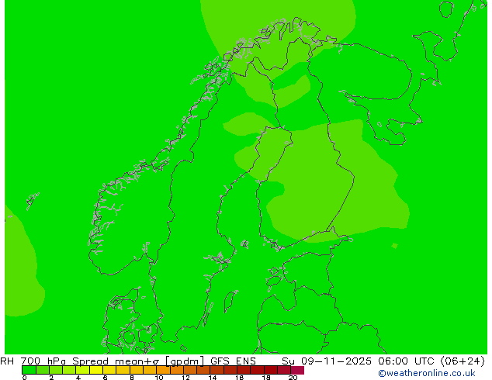
Task: Click the legend scale number '20'
Action: pos(293,378)
